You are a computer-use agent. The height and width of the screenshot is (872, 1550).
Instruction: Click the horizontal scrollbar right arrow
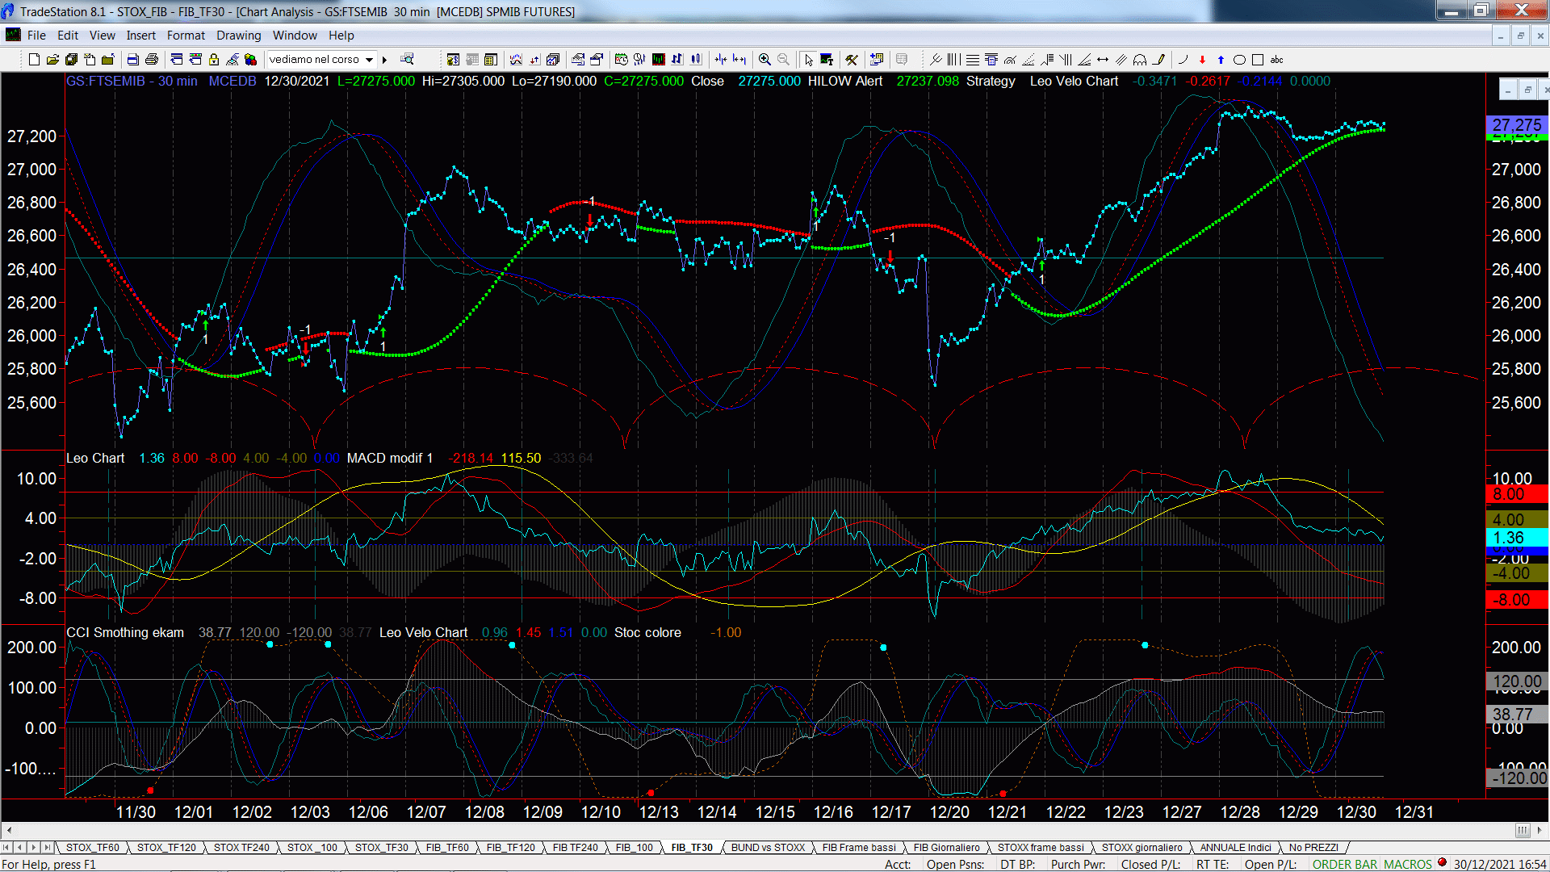[1540, 830]
